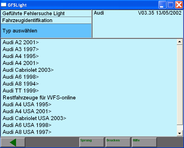Click the vertical scrollbar thumb
The width and height of the screenshot is (184, 148).
coord(179,84)
